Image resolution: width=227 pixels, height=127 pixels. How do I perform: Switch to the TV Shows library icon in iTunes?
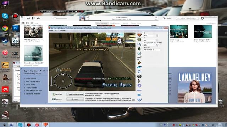[x=32, y=23]
